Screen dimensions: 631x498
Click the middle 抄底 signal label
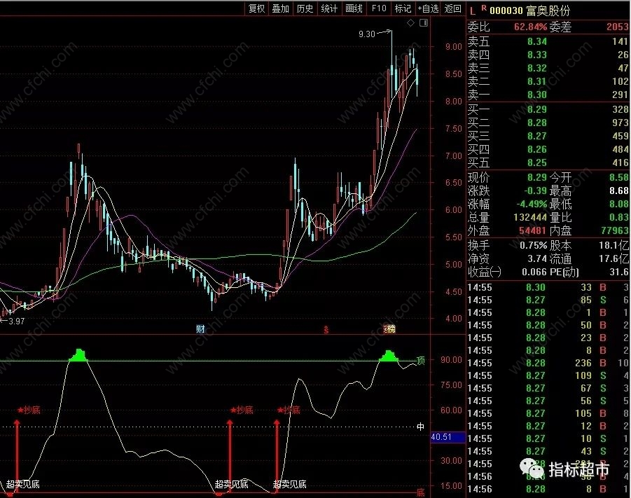coord(242,410)
